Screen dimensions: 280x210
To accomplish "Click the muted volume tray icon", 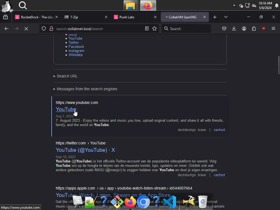I will (241, 5).
